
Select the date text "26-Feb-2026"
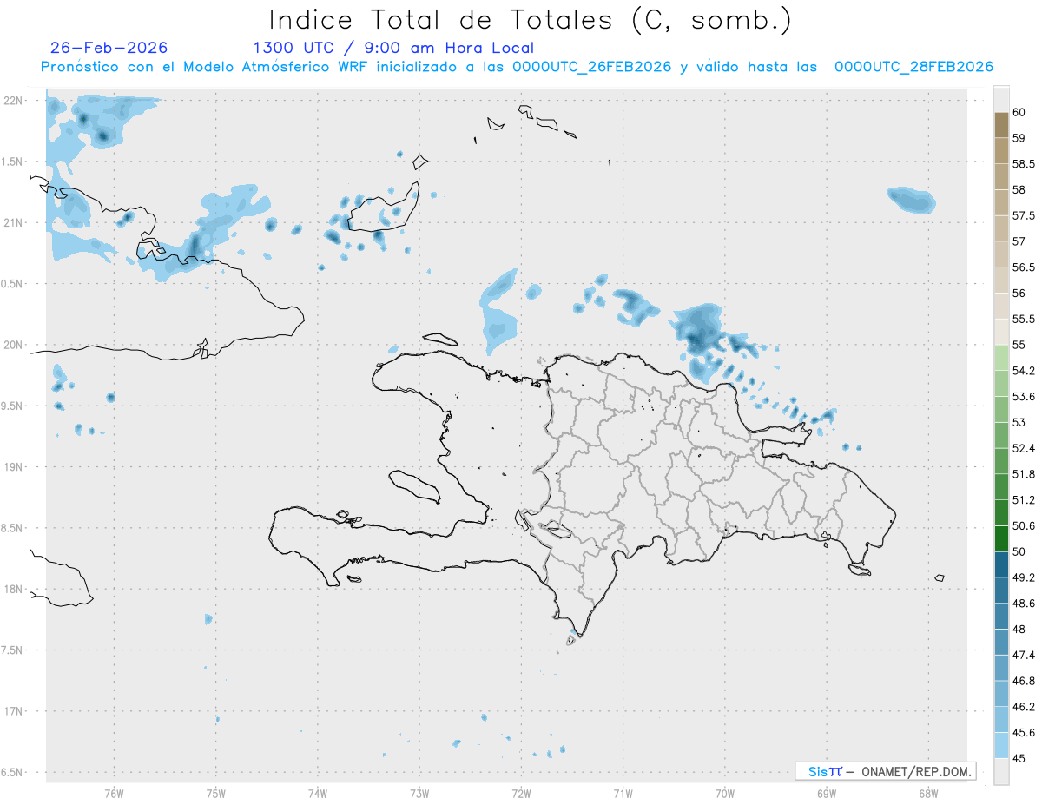pyautogui.click(x=109, y=48)
